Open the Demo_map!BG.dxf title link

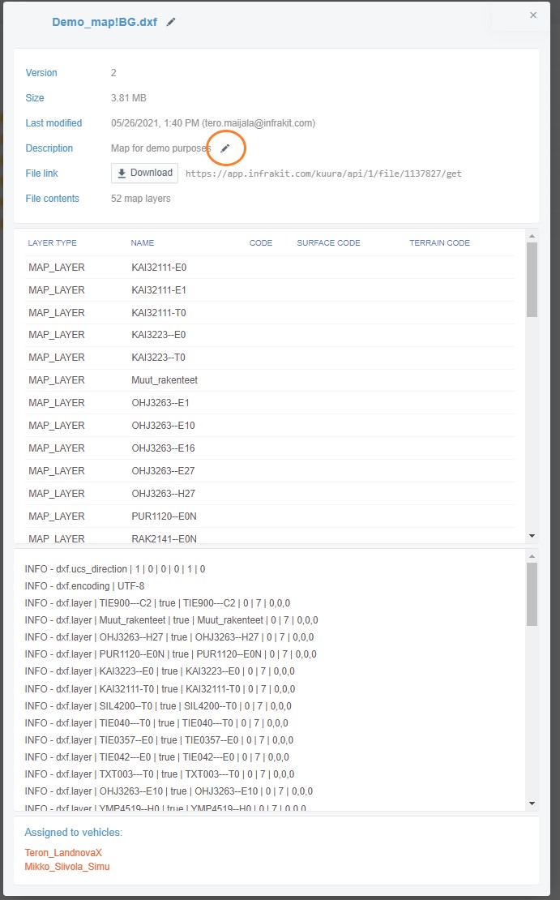pyautogui.click(x=105, y=22)
